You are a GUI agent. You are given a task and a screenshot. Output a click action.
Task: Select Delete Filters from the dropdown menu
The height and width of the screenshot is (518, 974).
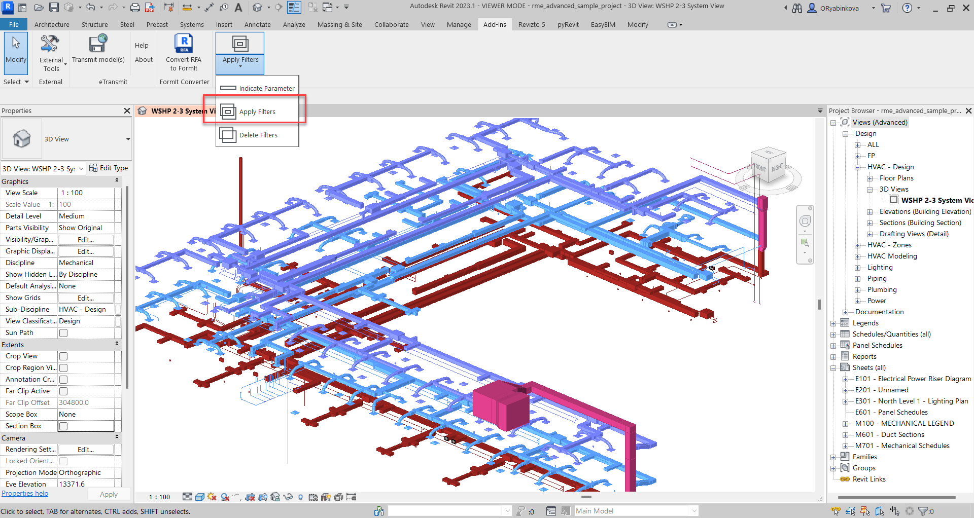[258, 135]
